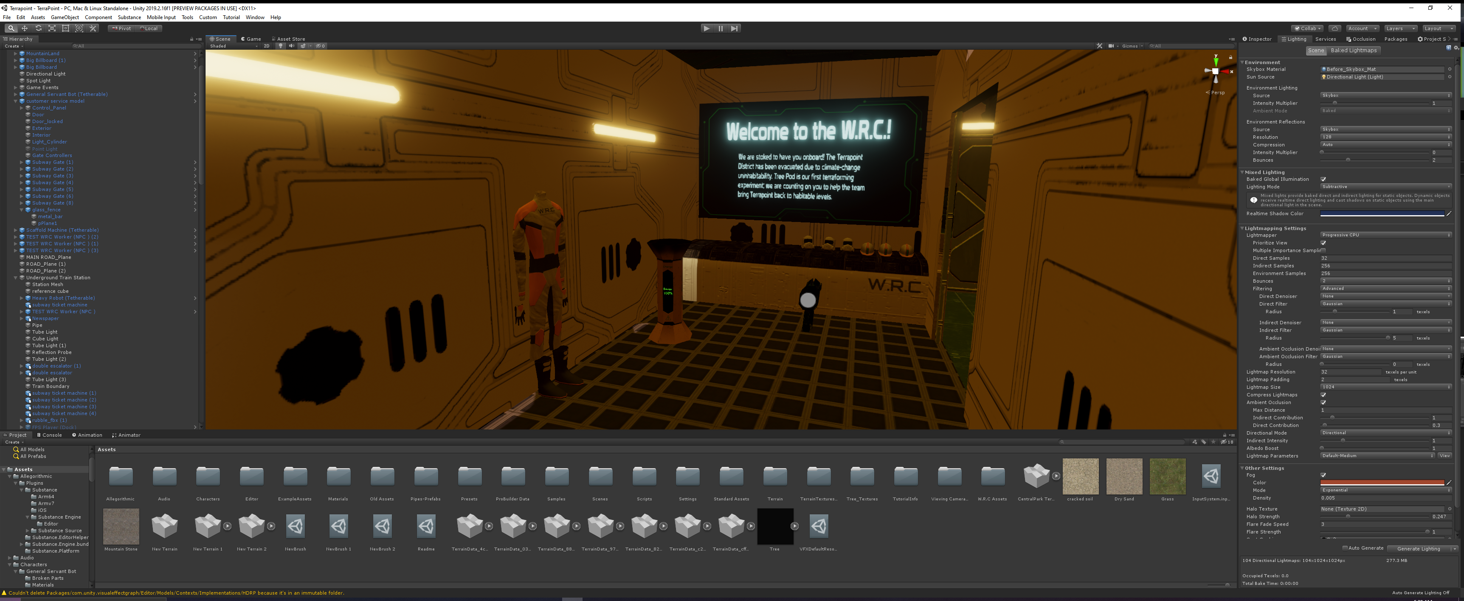Click Generate Lighting button
Screen dimensions: 1464x601
[1418, 549]
